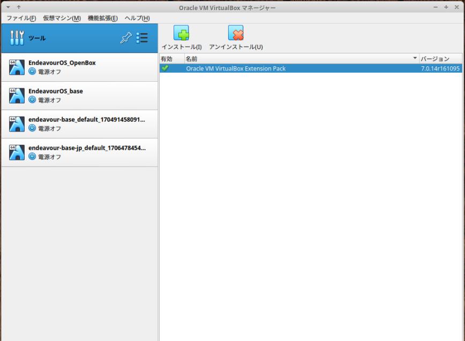The width and height of the screenshot is (465, 341).
Task: Open the Tools wrench icon
Action: point(17,38)
